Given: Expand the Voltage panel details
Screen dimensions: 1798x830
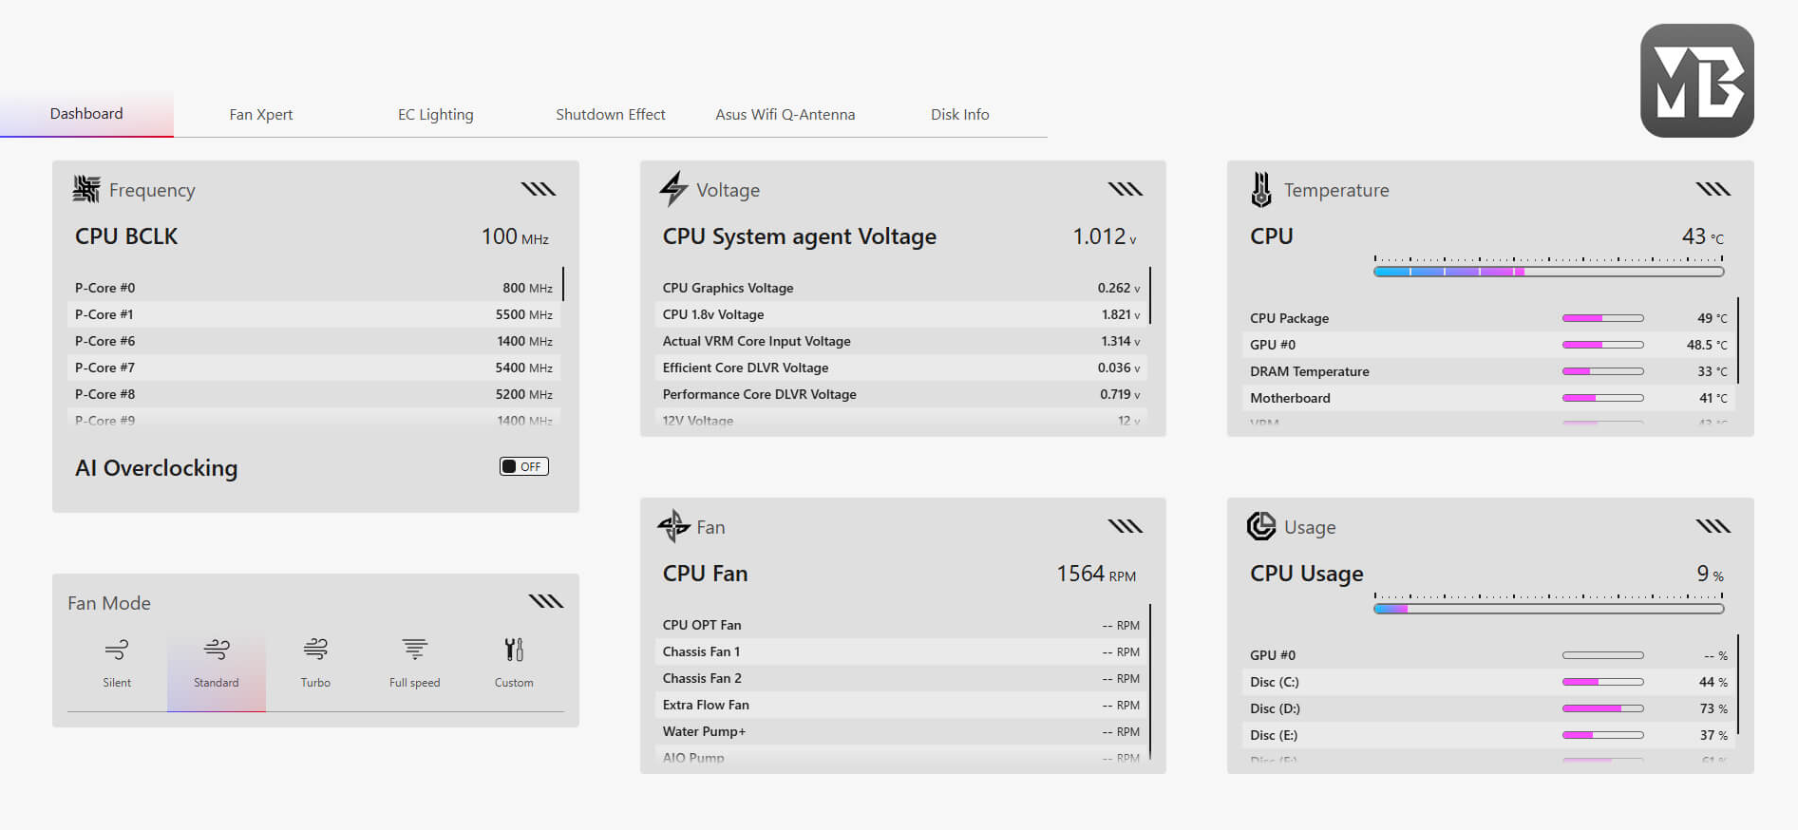Looking at the screenshot, I should tap(1126, 189).
